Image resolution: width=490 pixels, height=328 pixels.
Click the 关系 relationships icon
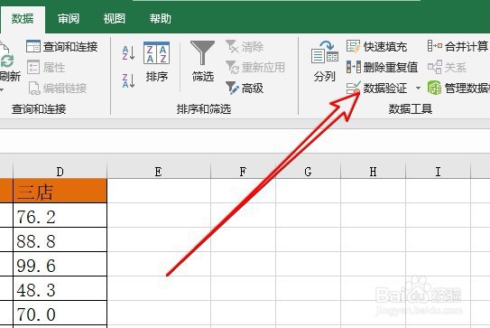(x=435, y=67)
